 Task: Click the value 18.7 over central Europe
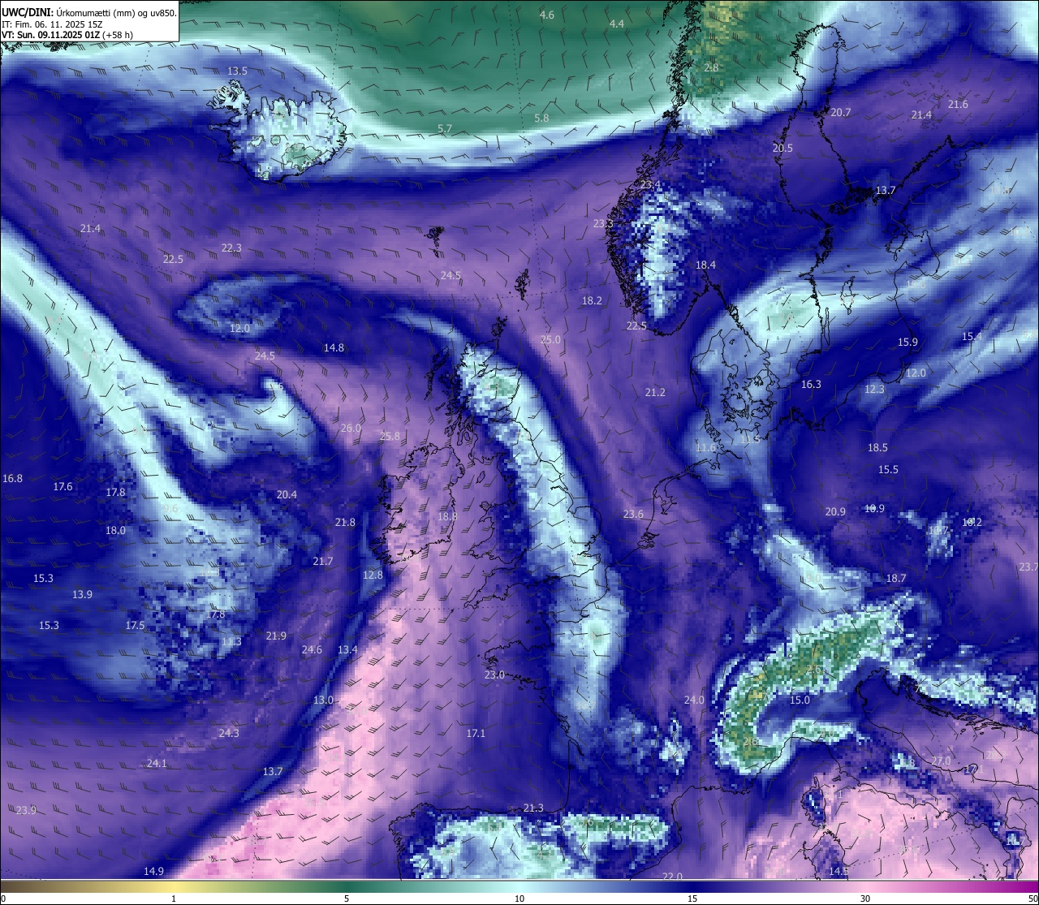tap(896, 579)
